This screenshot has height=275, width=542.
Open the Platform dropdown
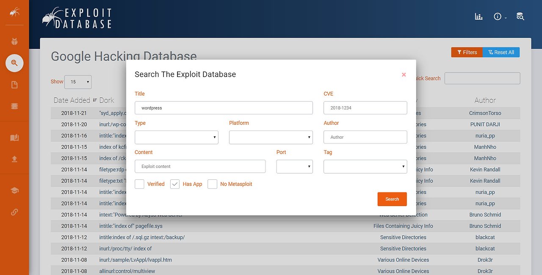pyautogui.click(x=271, y=137)
